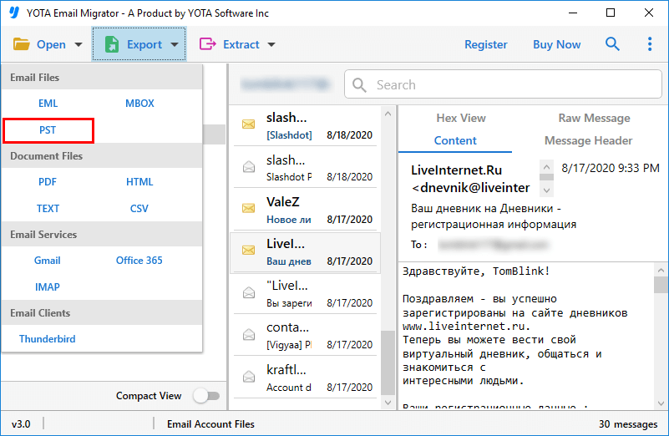
Task: Click envelope icon of slash... [Slashdot] message
Action: coord(248,124)
